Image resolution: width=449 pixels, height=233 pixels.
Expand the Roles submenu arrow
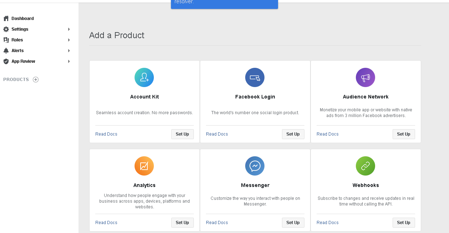pos(69,40)
